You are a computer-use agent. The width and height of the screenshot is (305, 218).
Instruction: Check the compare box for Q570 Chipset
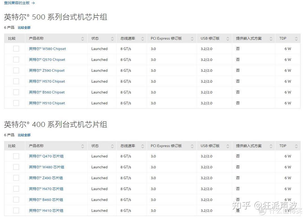tap(16, 59)
